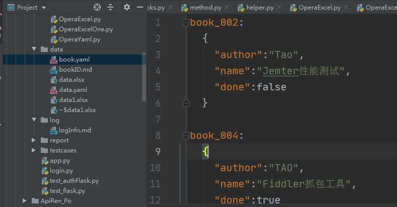
Task: Click the file icon beside data.xlsx
Action: (54, 80)
